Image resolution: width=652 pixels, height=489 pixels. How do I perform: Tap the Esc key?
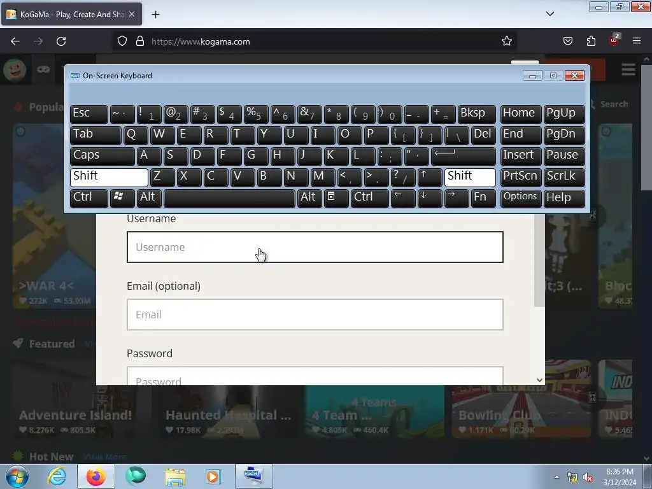pos(89,114)
